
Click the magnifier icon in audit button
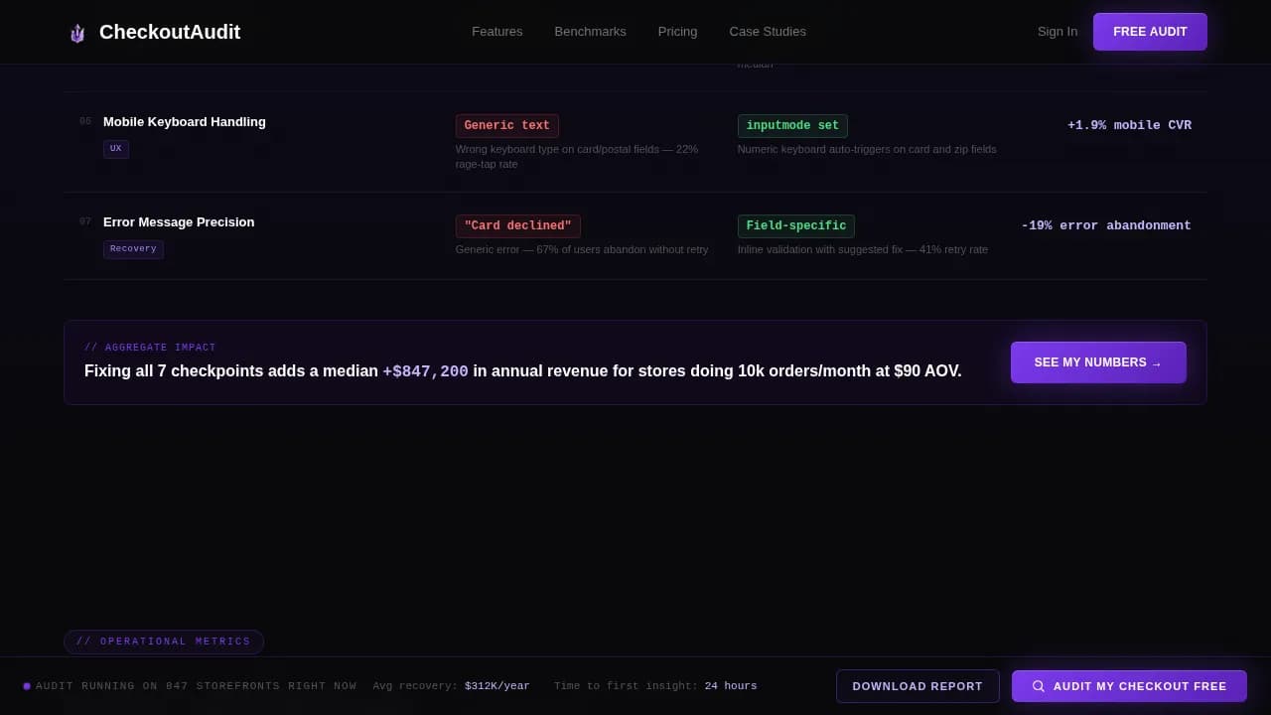tap(1039, 686)
